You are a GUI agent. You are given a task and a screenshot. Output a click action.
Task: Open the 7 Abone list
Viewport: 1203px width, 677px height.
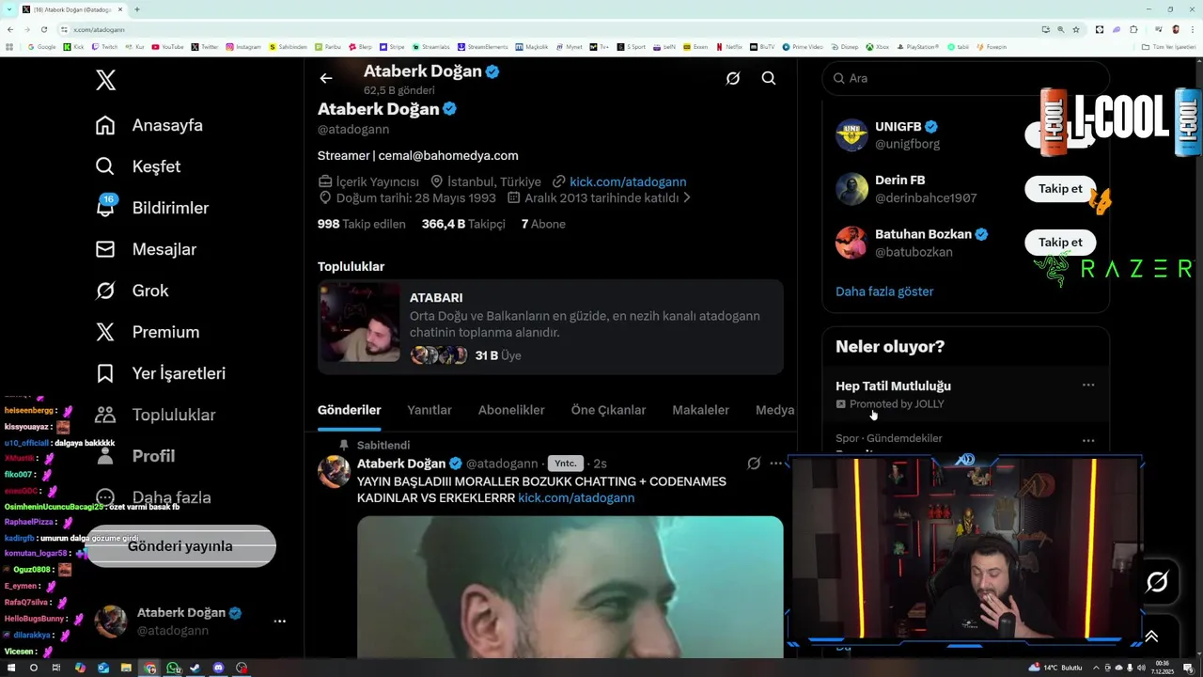click(x=543, y=224)
